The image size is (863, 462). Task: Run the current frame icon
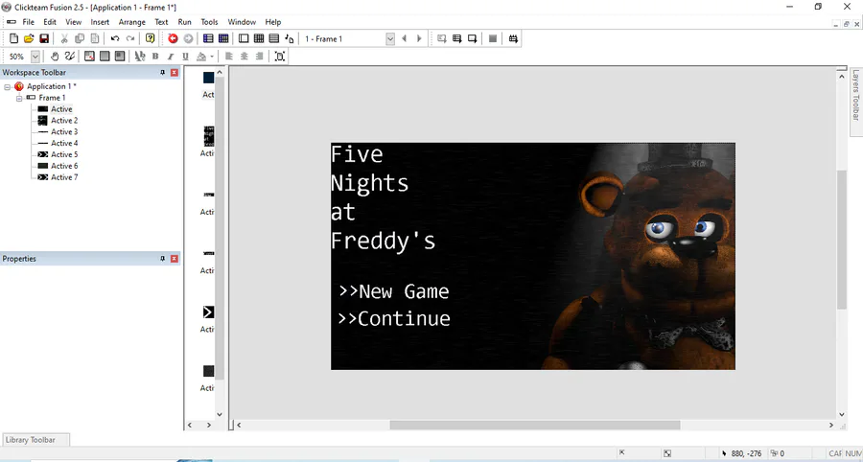point(472,38)
